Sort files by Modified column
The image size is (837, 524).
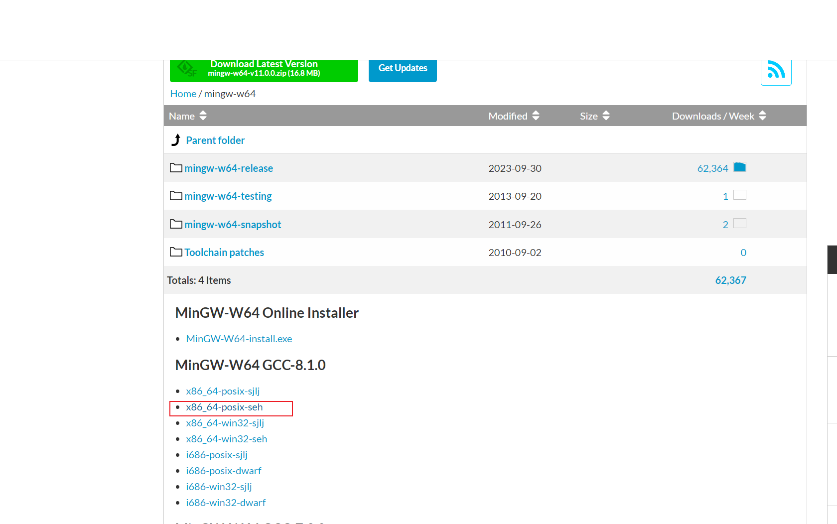[x=514, y=116]
